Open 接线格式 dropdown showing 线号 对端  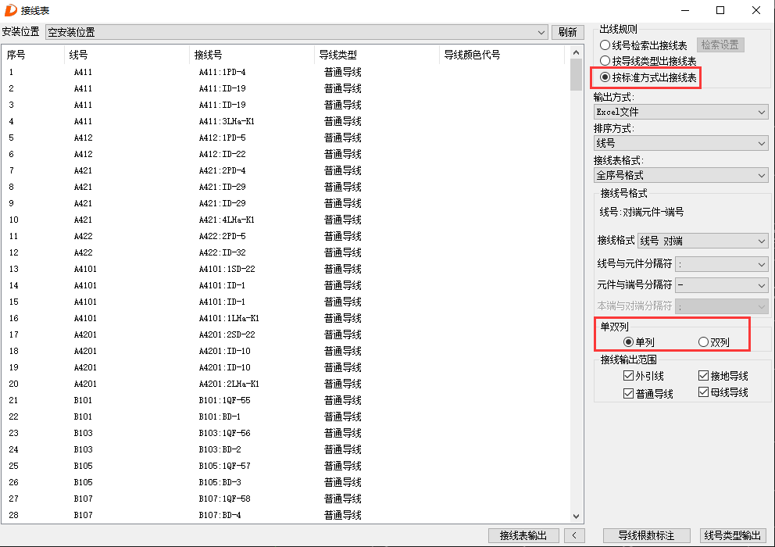click(703, 241)
